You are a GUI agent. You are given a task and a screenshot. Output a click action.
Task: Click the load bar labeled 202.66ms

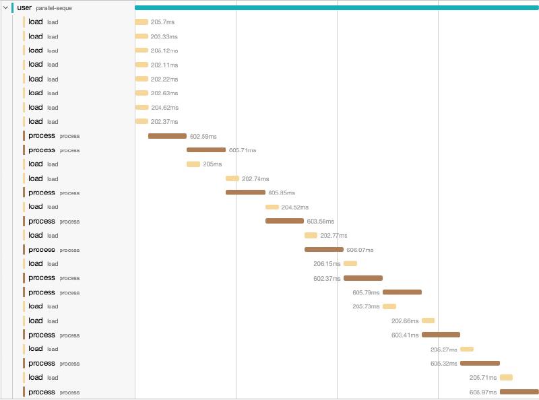click(428, 321)
